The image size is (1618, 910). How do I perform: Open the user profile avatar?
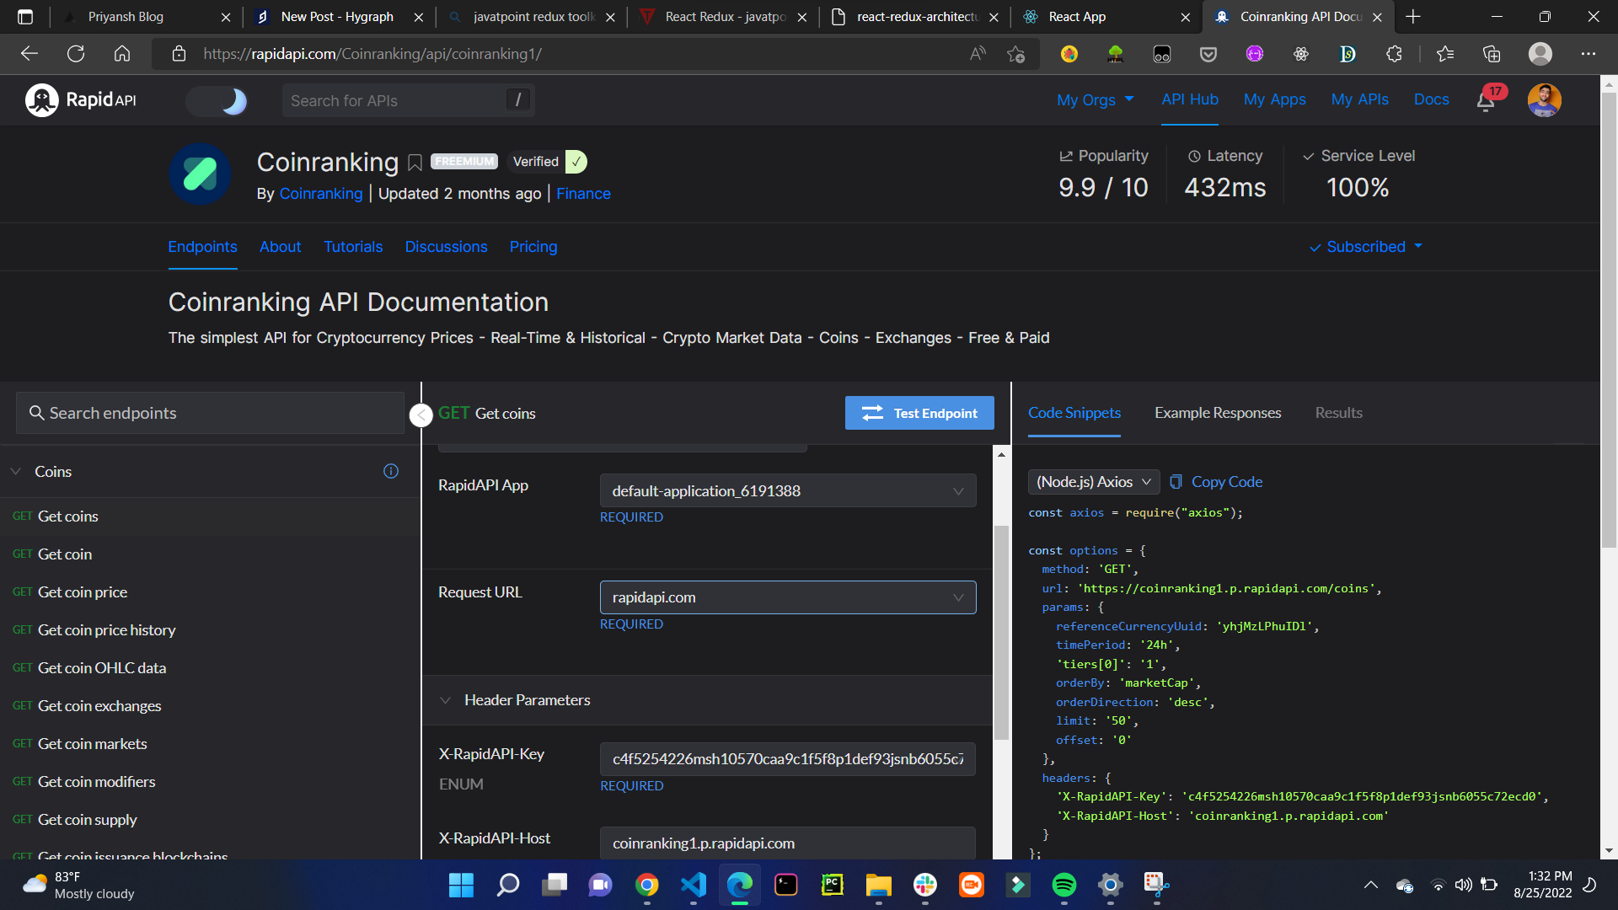pyautogui.click(x=1544, y=100)
